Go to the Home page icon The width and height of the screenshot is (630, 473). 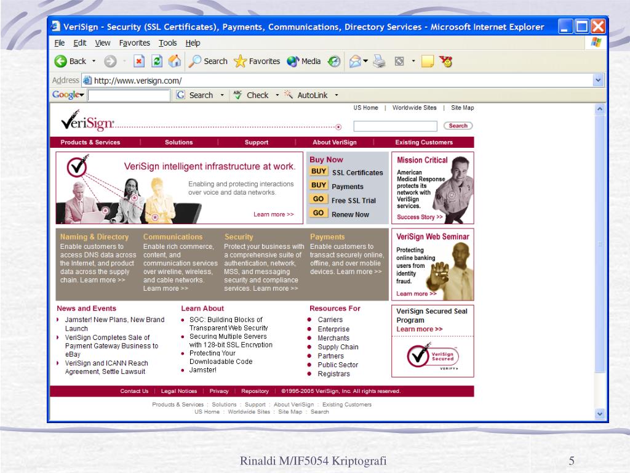click(x=174, y=61)
